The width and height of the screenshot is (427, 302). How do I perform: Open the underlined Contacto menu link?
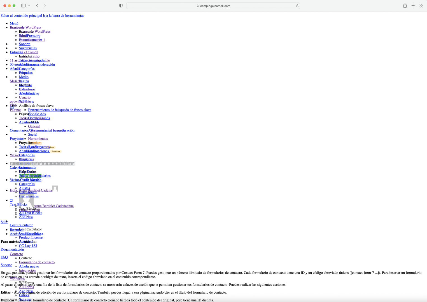pyautogui.click(x=16, y=254)
